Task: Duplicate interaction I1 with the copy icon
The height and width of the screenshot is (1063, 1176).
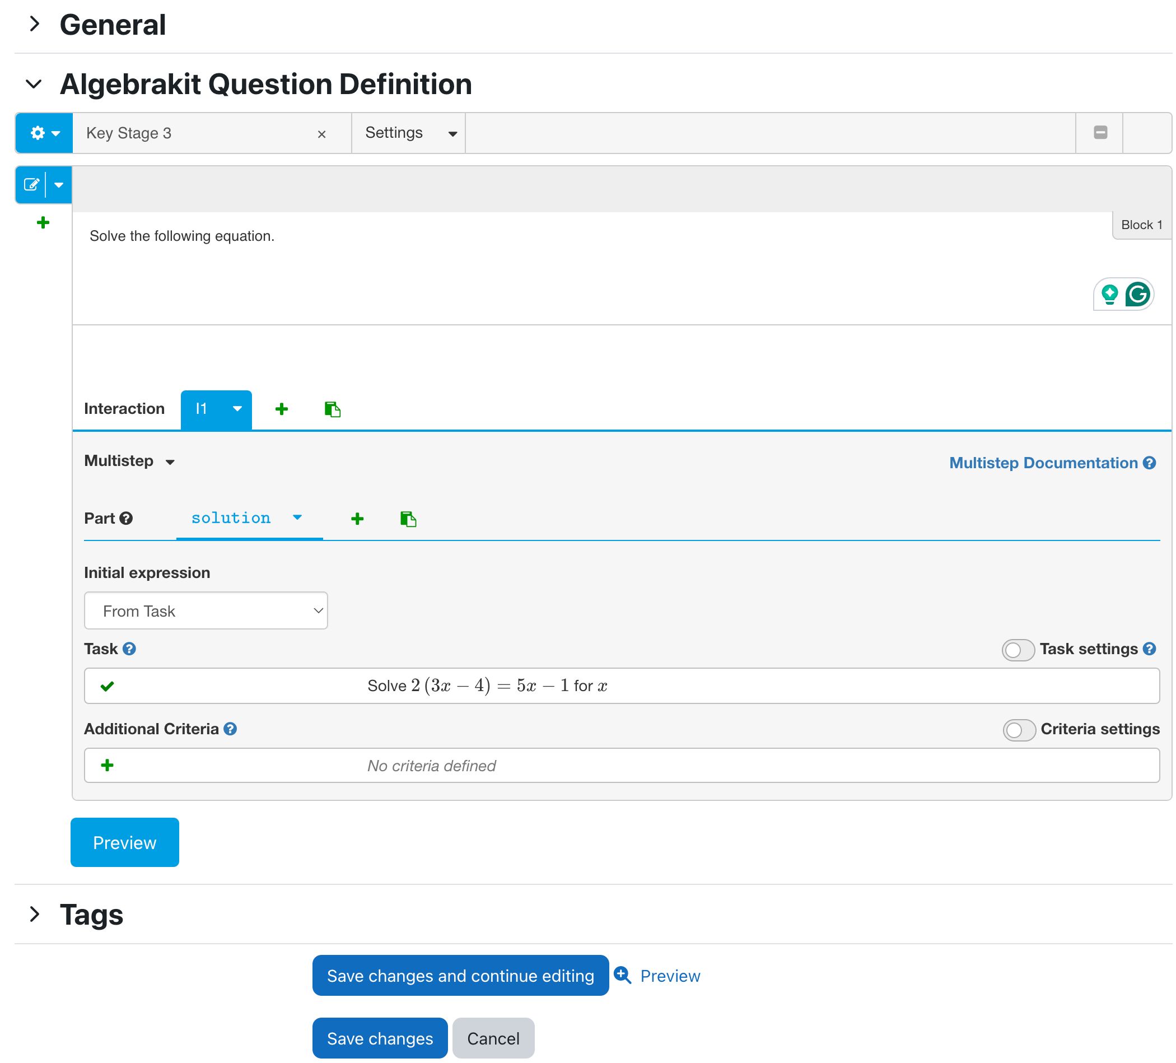Action: 333,409
